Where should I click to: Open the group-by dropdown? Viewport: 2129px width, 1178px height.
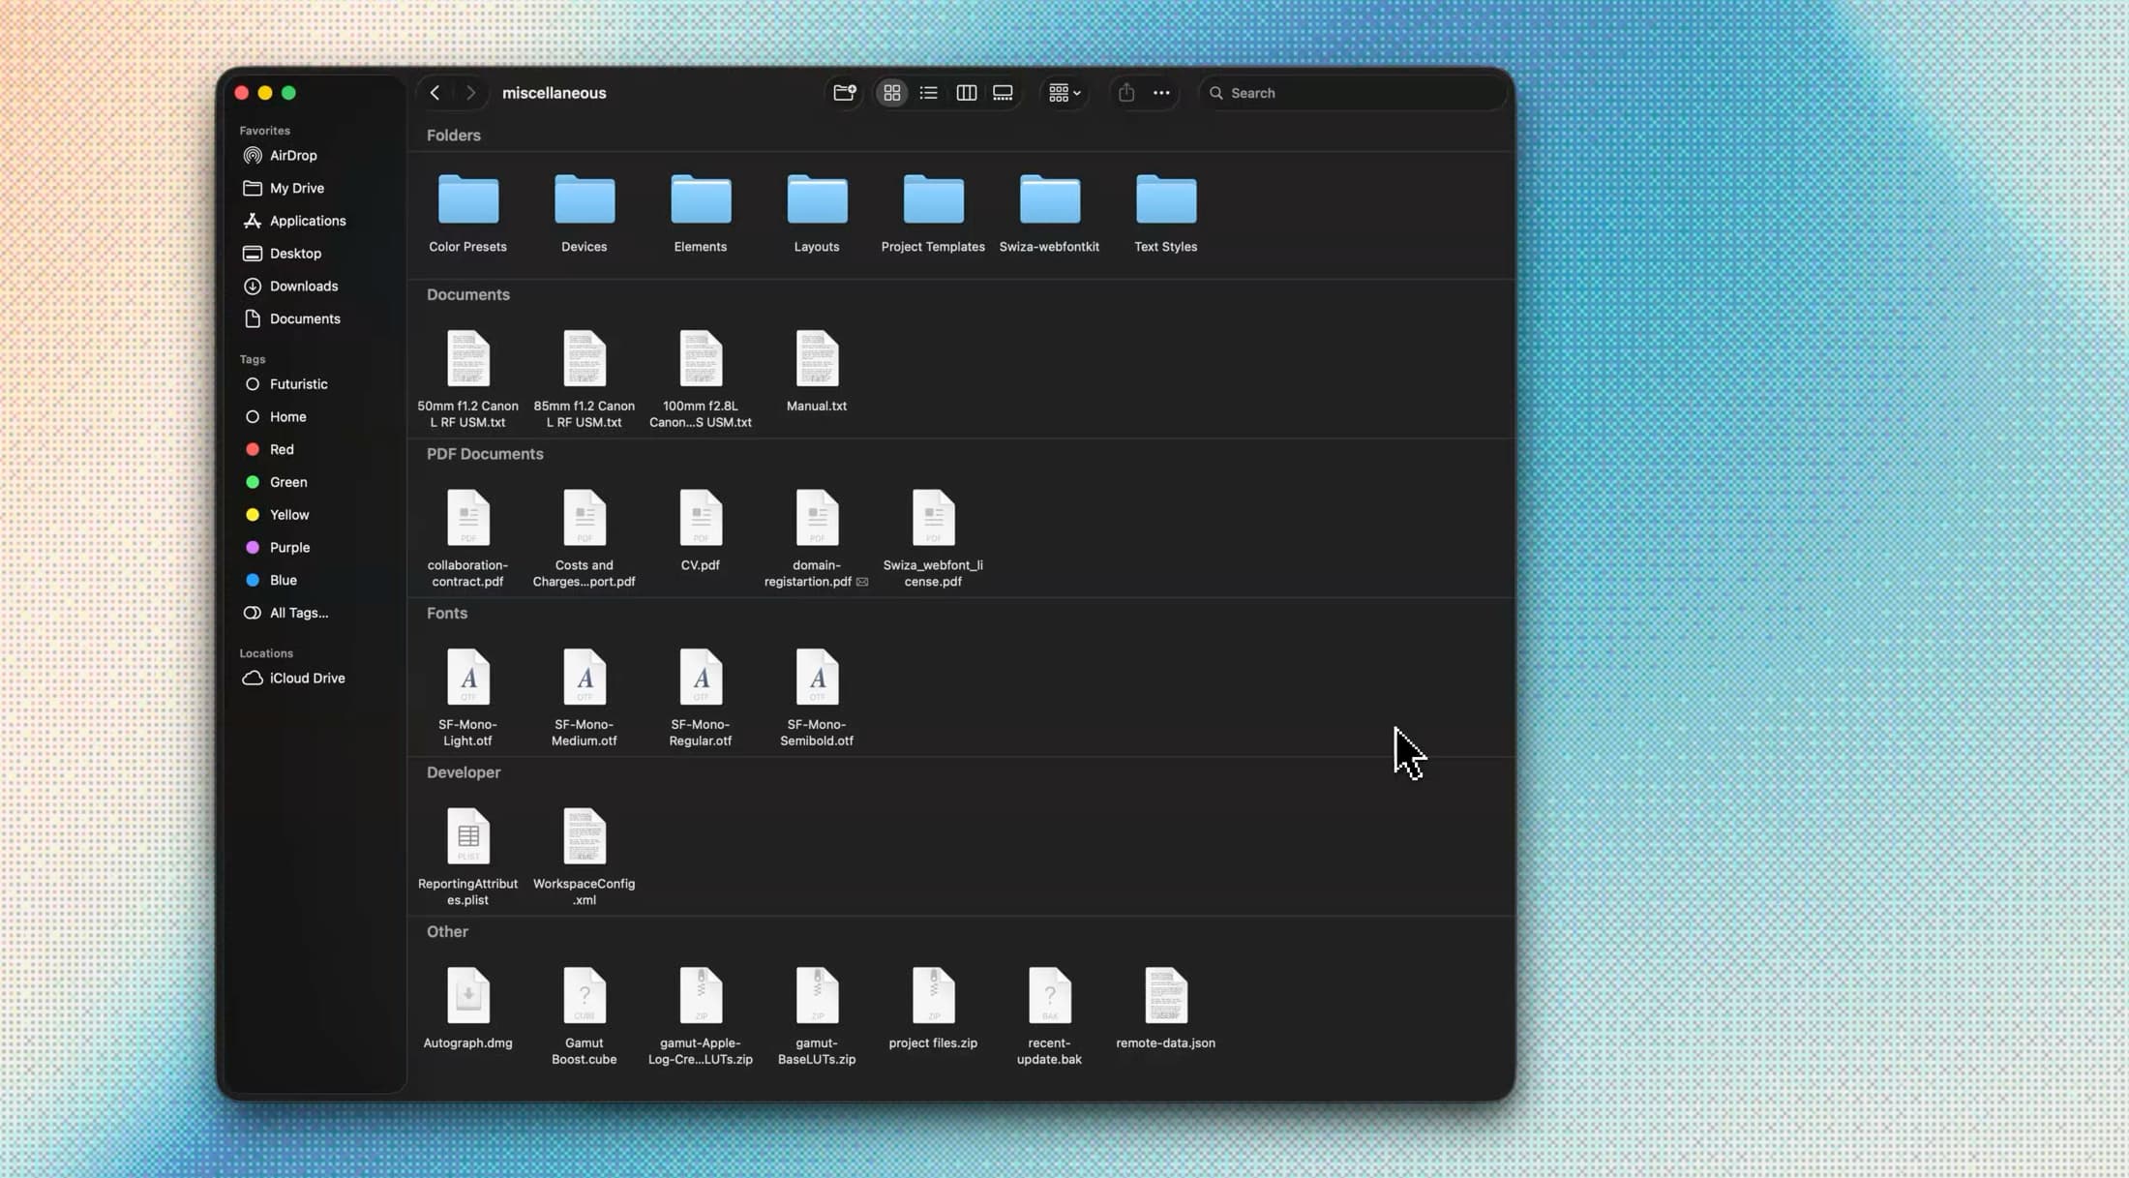pos(1064,93)
